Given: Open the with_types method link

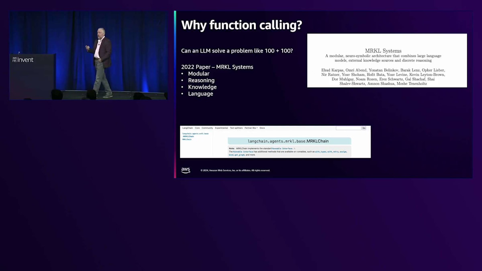Looking at the screenshot, I should click(321, 152).
